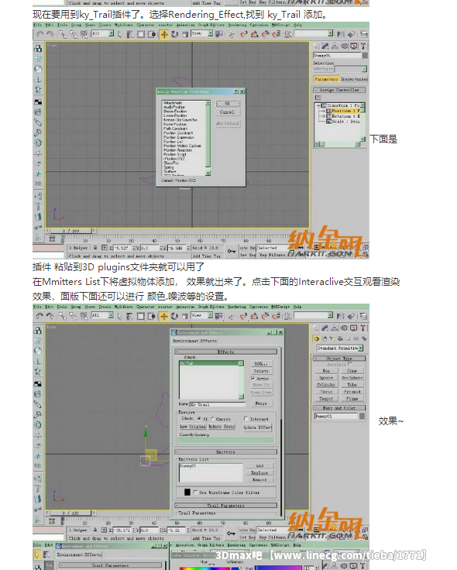Click the Update Effect button

tap(257, 428)
